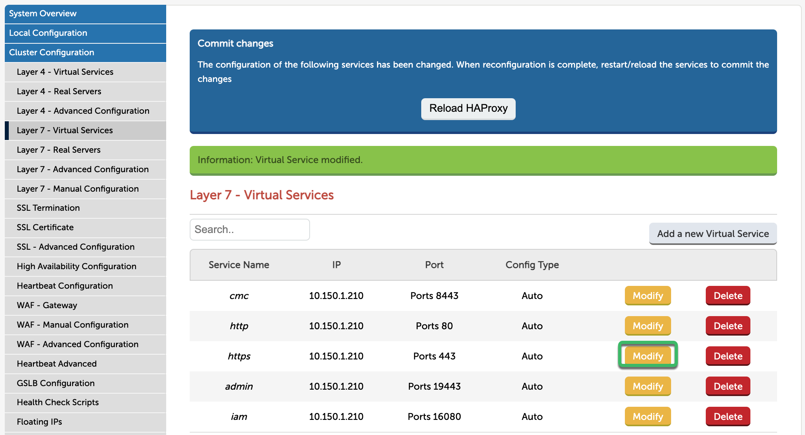805x435 pixels.
Task: Click the Layer 7 - Virtual Services heading
Action: click(261, 195)
